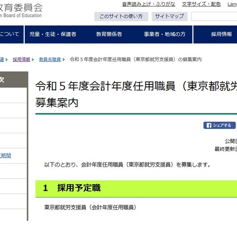Viewport: 237px width, 237px height.
Task: Click the 教育委員会 site logo
Action: (x=21, y=10)
